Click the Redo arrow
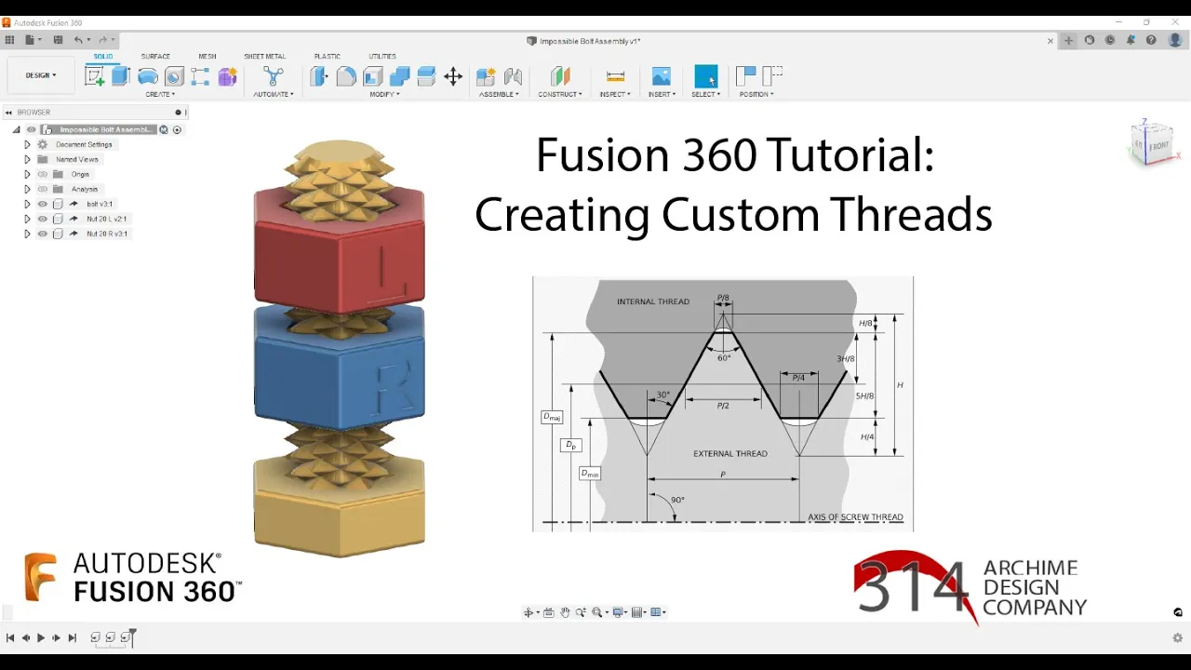Screen dimensions: 1191x670 click(102, 40)
